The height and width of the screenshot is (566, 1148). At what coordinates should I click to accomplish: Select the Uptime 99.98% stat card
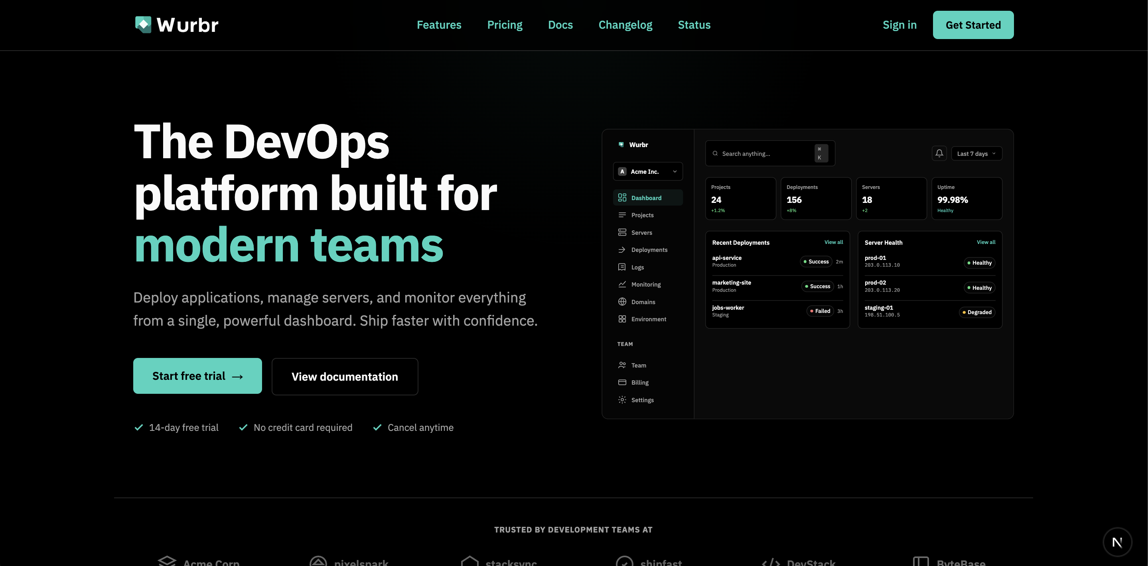(x=966, y=198)
